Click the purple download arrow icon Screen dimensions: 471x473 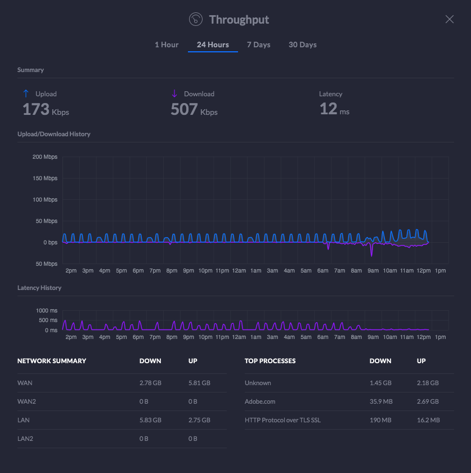click(174, 94)
